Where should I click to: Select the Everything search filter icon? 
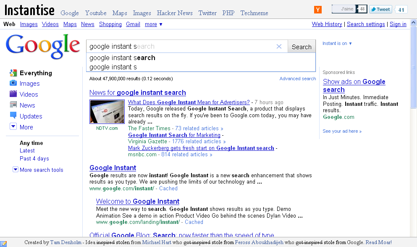[13, 73]
